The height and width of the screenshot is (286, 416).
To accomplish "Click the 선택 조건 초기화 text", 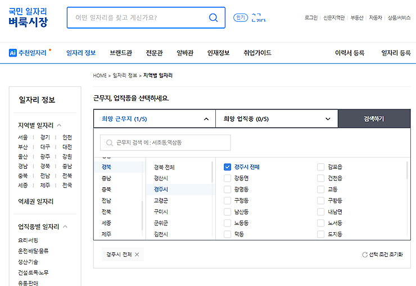I will coord(386,255).
